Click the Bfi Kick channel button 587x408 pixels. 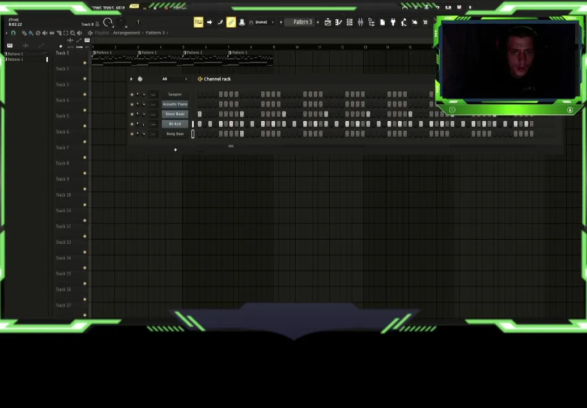pyautogui.click(x=175, y=124)
